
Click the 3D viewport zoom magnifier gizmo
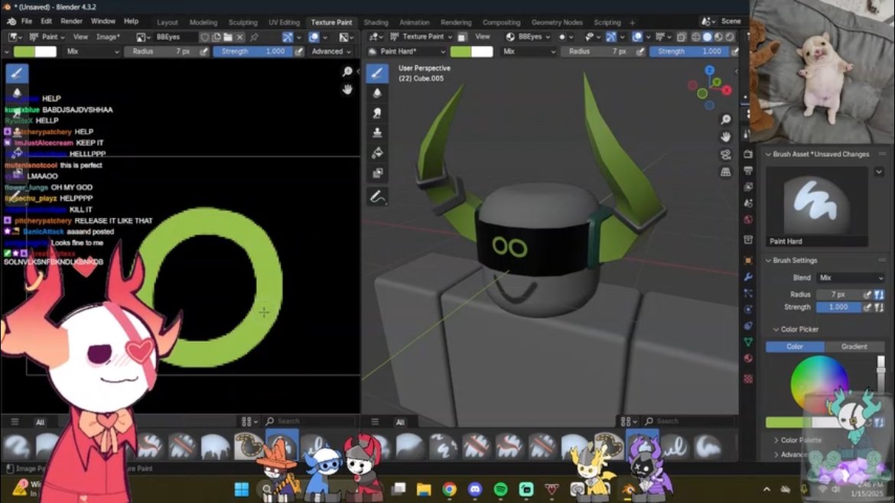pos(725,119)
